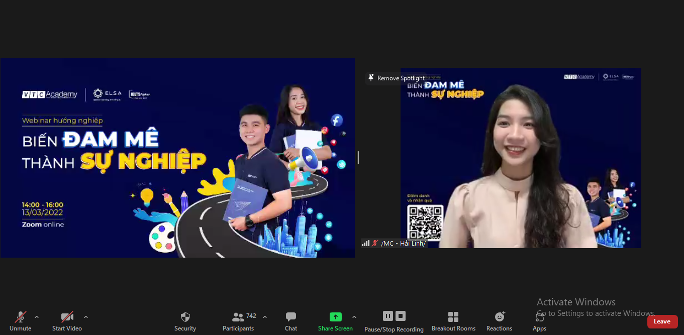This screenshot has width=684, height=335.
Task: Click the shared webinar slide
Action: 177,158
